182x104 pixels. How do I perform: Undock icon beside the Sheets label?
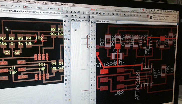pyautogui.click(x=74, y=20)
